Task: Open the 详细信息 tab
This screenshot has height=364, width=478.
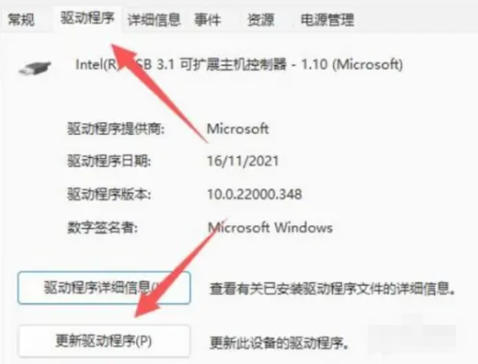Action: pyautogui.click(x=154, y=20)
